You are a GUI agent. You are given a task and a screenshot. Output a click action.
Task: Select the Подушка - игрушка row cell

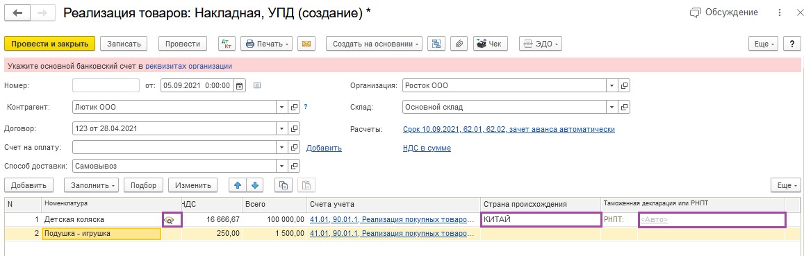pos(101,234)
